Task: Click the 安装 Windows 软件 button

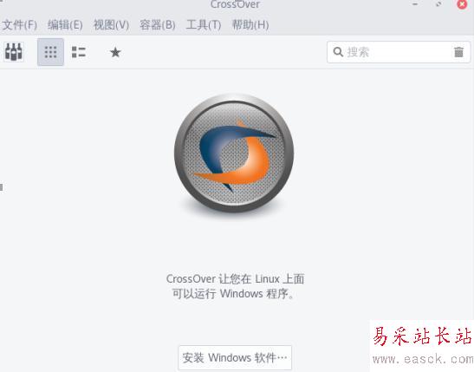Action: 235,358
